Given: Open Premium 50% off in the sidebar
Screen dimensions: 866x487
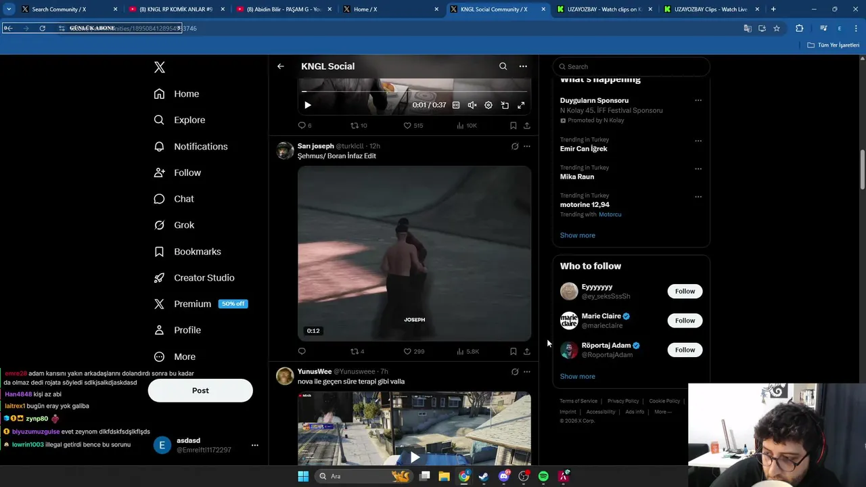Looking at the screenshot, I should click(x=200, y=304).
